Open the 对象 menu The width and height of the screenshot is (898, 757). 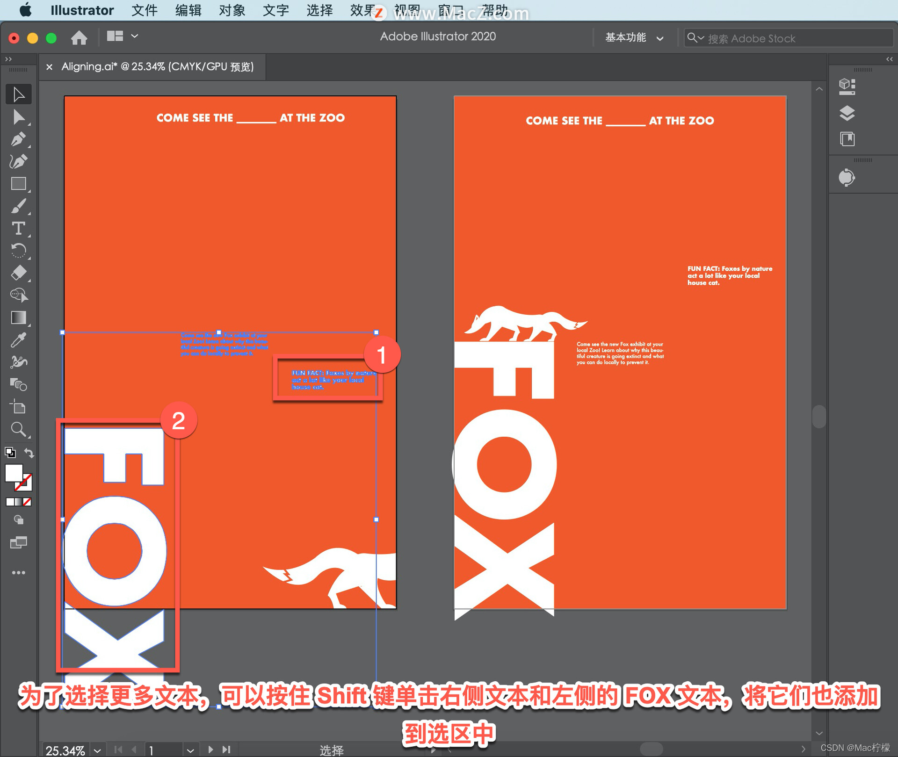pos(232,10)
